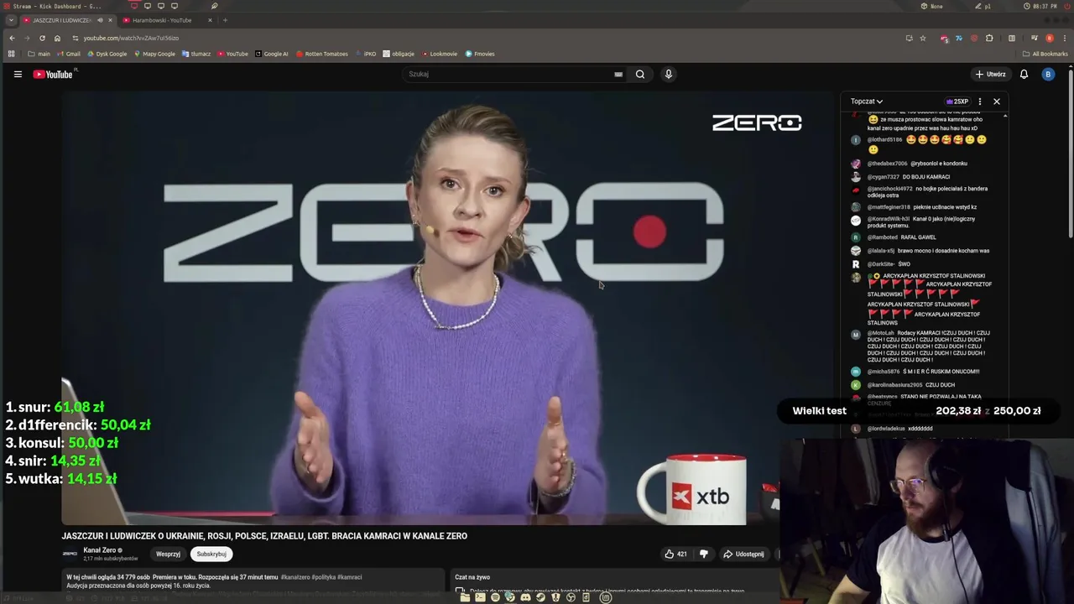Image resolution: width=1074 pixels, height=604 pixels.
Task: Bookmark this page with star icon
Action: pyautogui.click(x=923, y=38)
